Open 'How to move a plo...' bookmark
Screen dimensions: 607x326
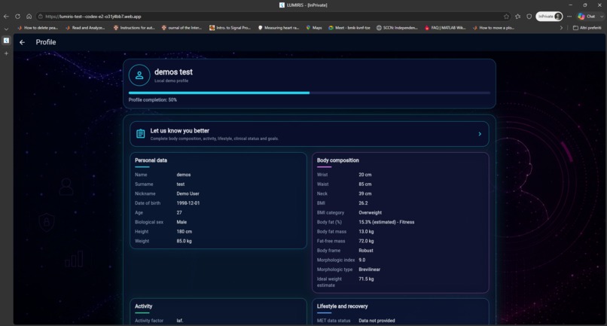point(493,28)
